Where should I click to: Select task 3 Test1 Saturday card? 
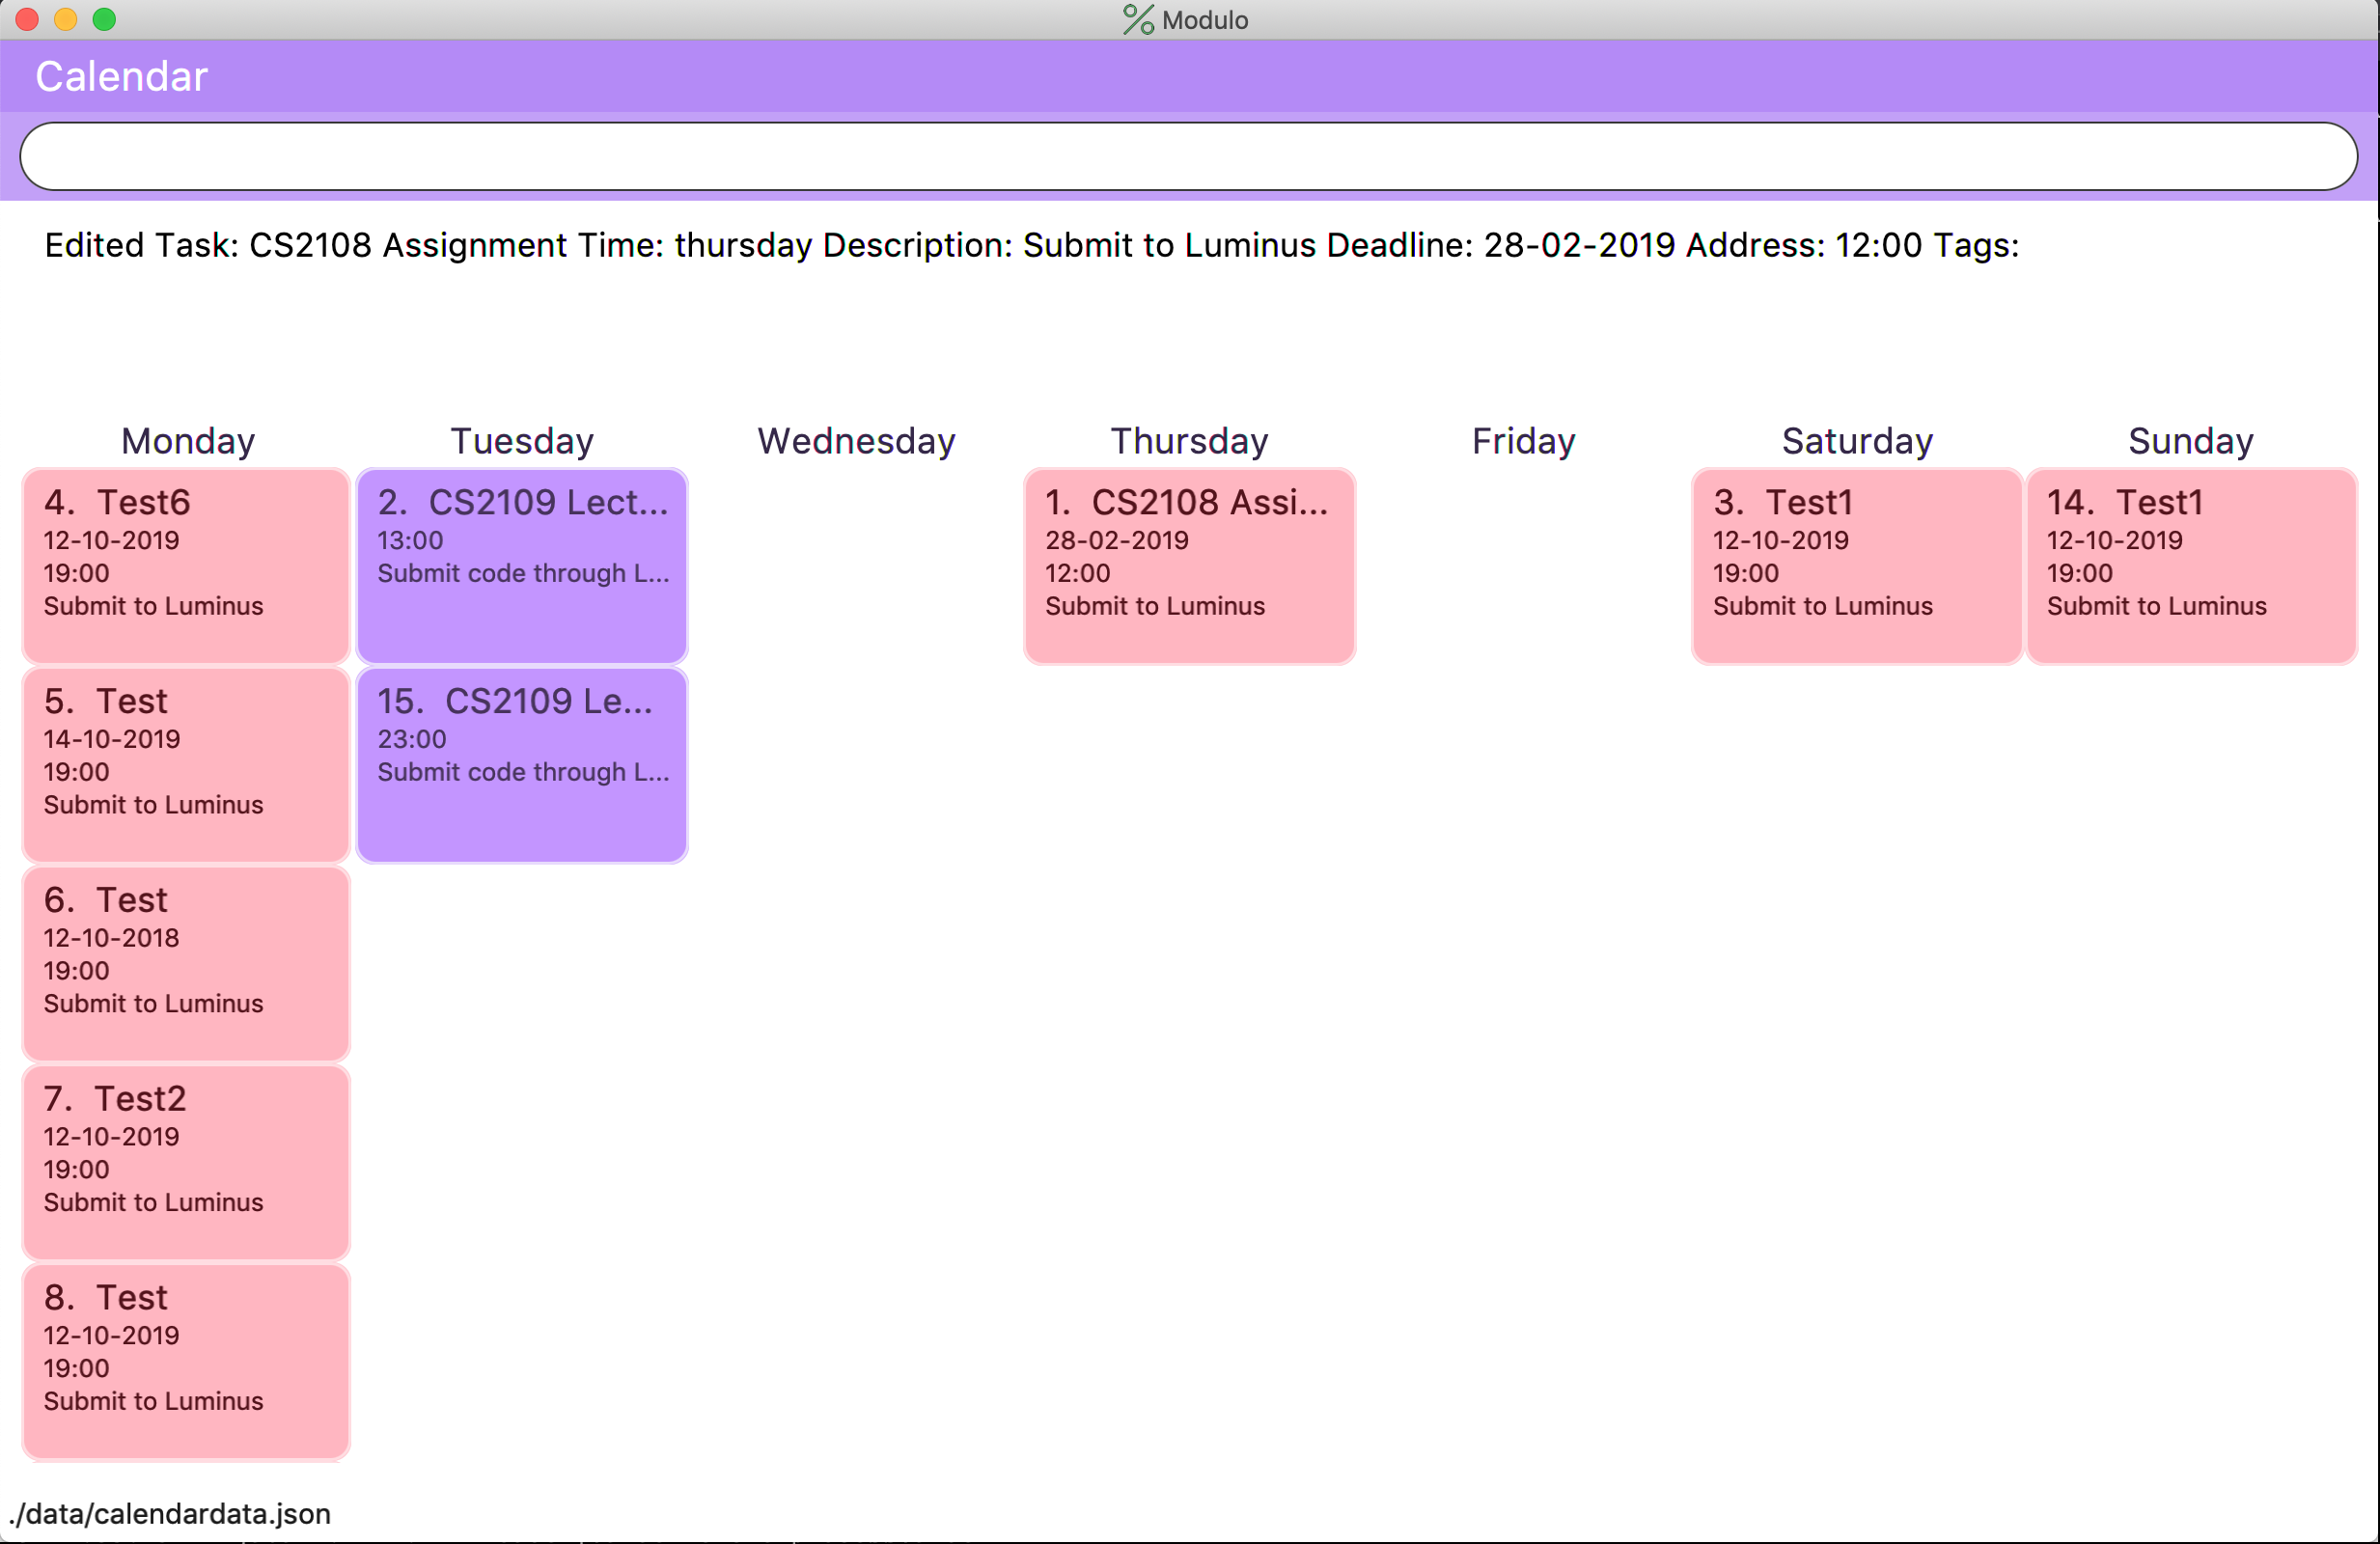[x=1856, y=565]
